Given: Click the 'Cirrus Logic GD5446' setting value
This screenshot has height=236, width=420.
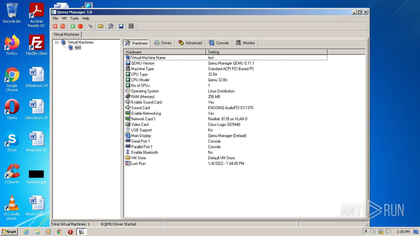Looking at the screenshot, I should click(x=224, y=125).
